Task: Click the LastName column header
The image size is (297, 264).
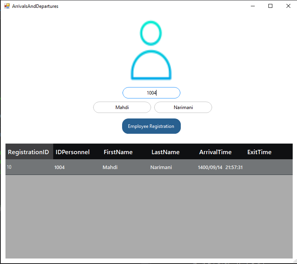Action: (173, 152)
